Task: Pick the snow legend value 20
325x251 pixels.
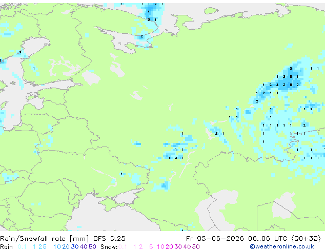Action: 170,247
